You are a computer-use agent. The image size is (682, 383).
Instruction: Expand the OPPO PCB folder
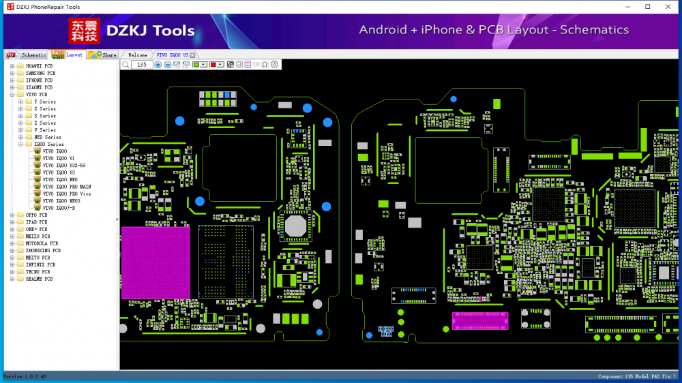point(12,215)
